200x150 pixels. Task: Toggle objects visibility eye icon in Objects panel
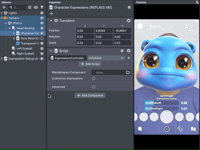click(36, 7)
